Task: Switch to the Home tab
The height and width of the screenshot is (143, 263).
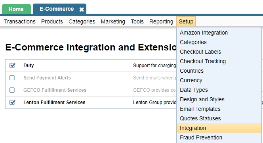Action: click(16, 9)
